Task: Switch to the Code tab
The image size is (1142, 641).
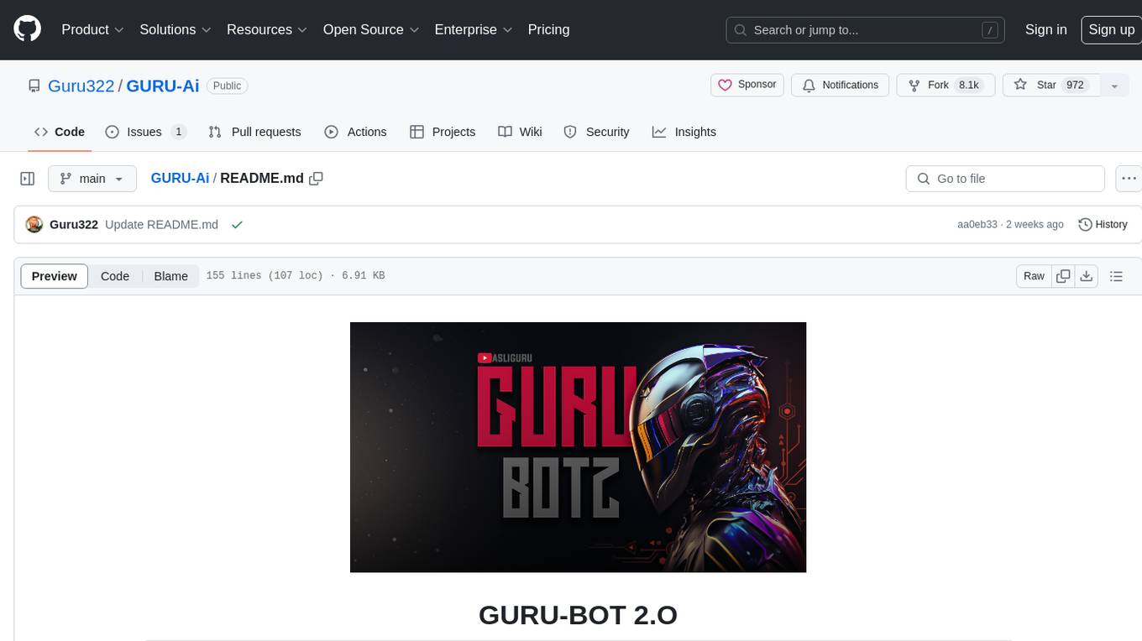Action: [60, 132]
